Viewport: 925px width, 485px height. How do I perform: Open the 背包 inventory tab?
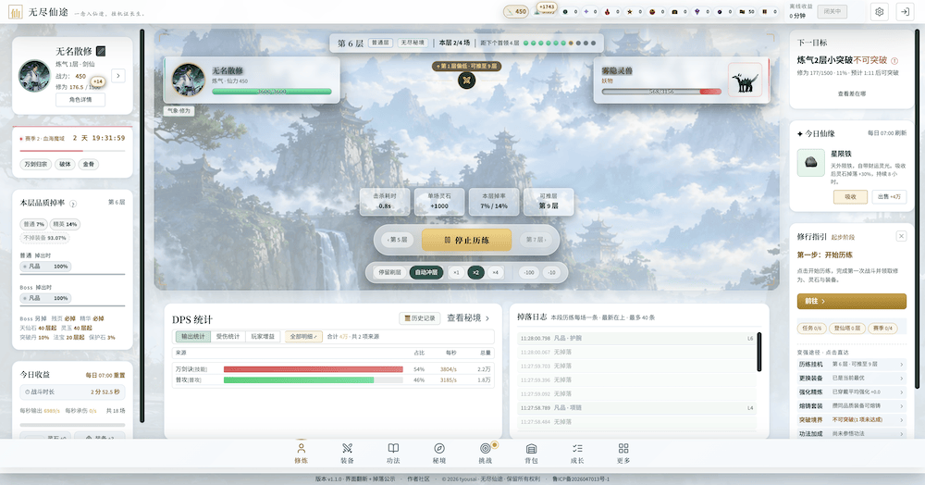click(x=531, y=454)
